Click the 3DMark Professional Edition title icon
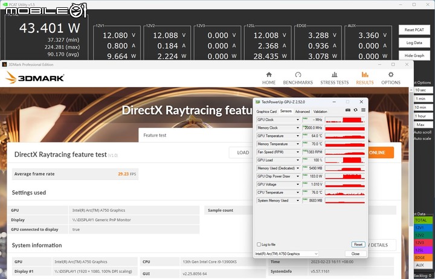This screenshot has width=435, height=279. click(4, 65)
